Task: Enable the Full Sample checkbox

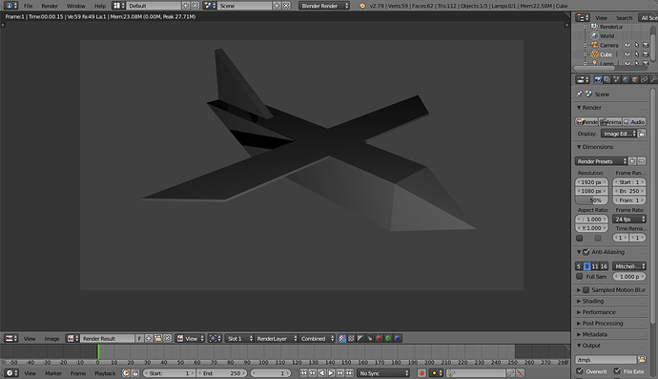Action: point(580,277)
